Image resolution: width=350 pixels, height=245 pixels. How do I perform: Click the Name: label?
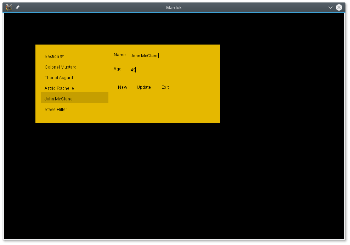[x=120, y=55]
